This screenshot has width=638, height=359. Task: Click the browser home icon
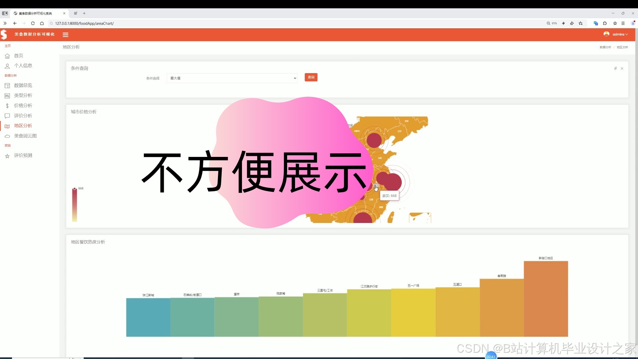(42, 23)
